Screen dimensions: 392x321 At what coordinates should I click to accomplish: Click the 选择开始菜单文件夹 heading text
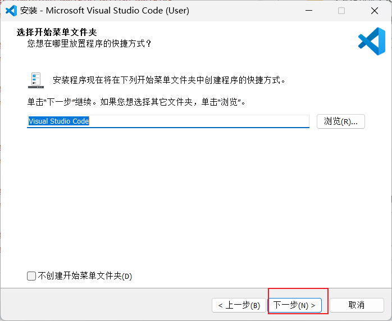tap(57, 32)
